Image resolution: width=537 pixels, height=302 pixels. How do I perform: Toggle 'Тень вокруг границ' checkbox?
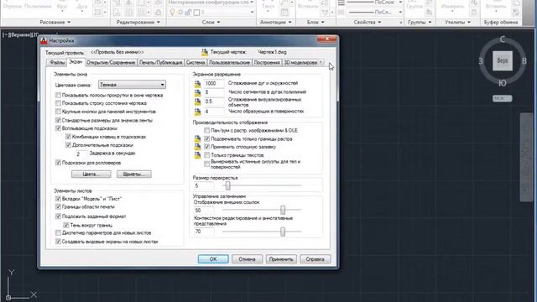pyautogui.click(x=66, y=226)
